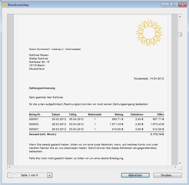Maximize the Druckvorschau window

coord(174,5)
